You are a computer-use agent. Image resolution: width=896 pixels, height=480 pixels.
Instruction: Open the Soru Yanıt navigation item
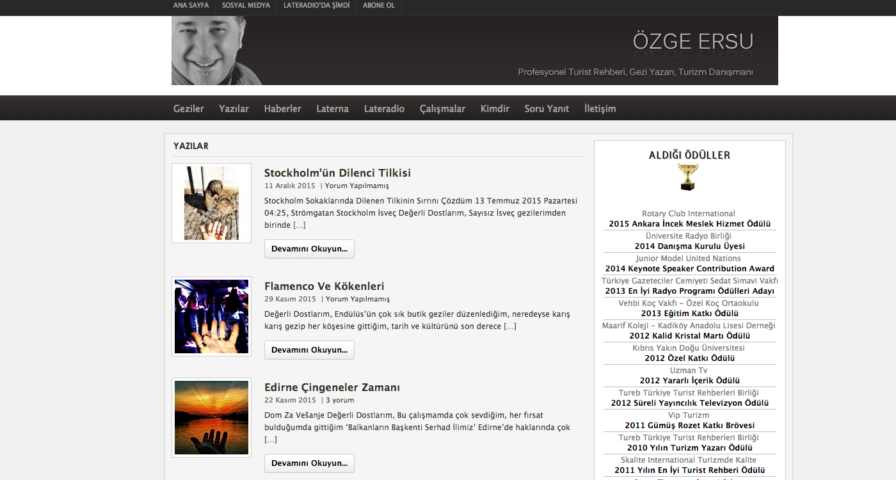(x=547, y=109)
